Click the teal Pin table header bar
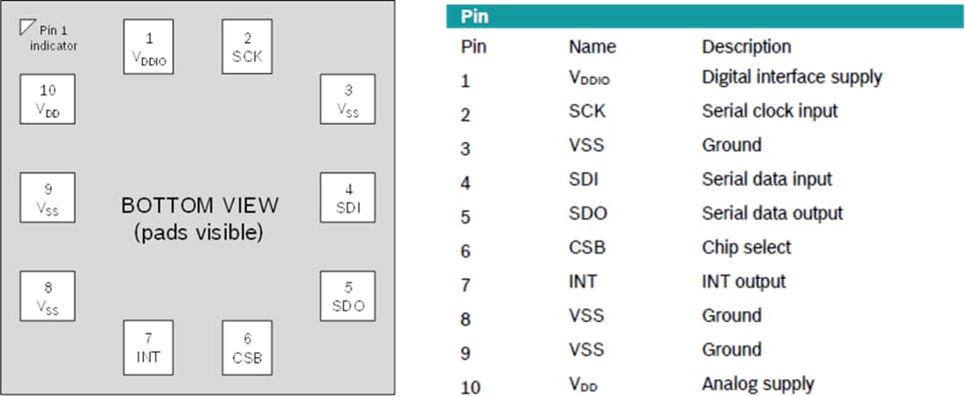Screen dimensions: 965x396 tap(705, 17)
